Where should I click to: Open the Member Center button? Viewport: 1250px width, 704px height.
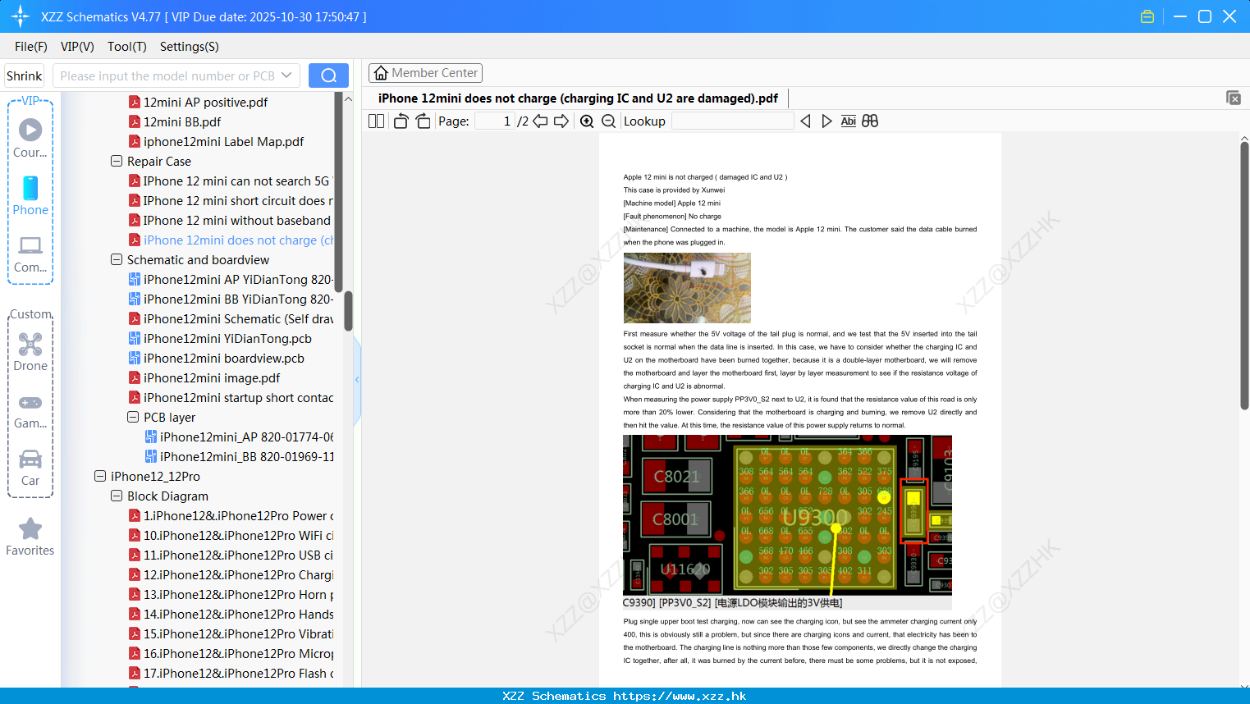[x=425, y=73]
